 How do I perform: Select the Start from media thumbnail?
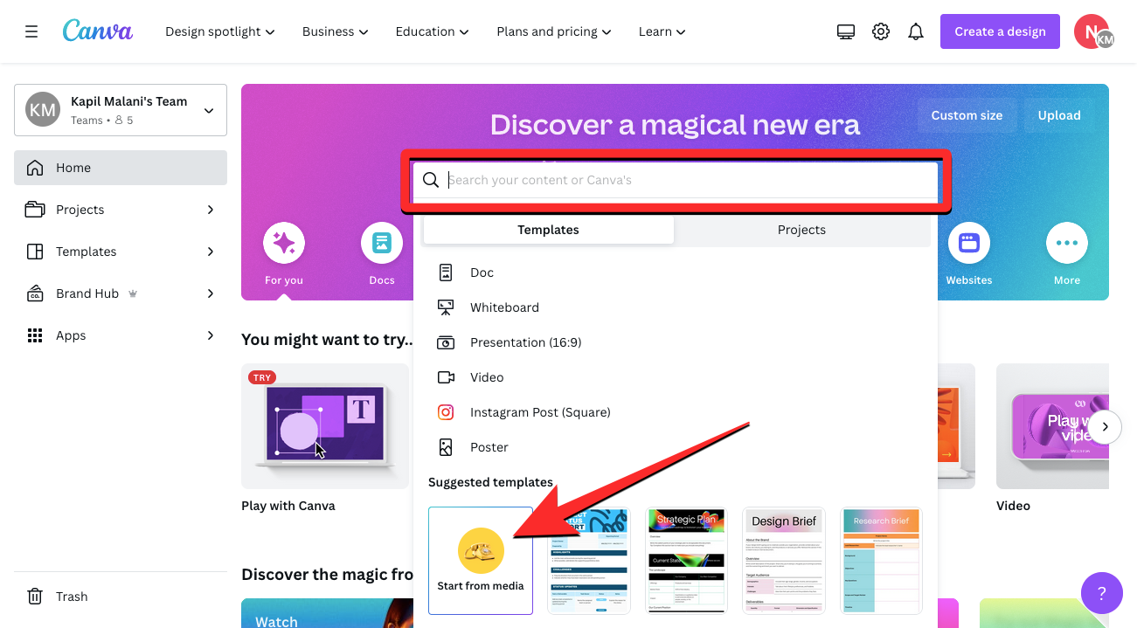(x=481, y=560)
